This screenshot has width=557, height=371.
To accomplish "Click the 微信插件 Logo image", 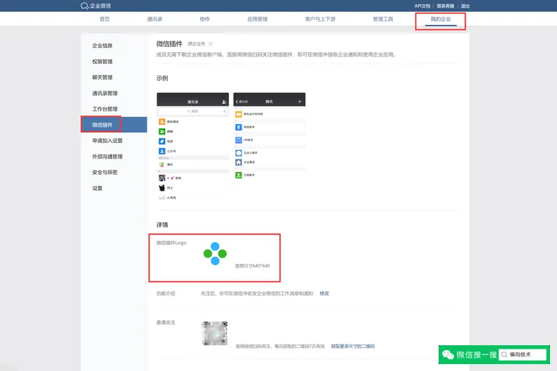I will pyautogui.click(x=215, y=254).
